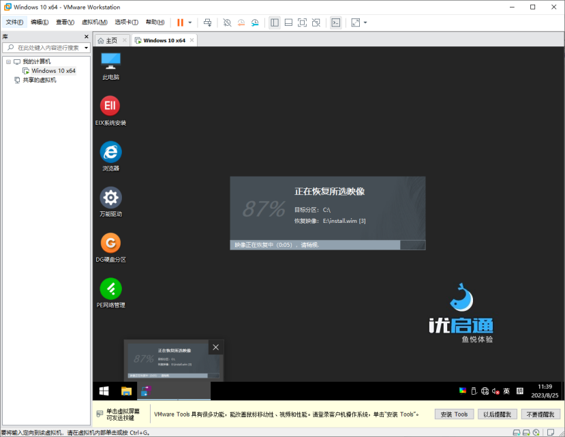Screen dimensions: 565x437
Task: Take a snapshot of this virtual machine
Action: click(227, 22)
